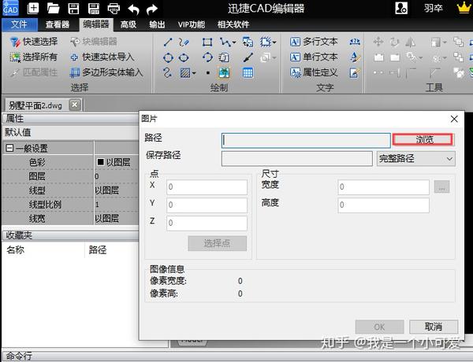473x362 pixels.
Task: Select the freehand sketch pencil tool
Action: pyautogui.click(x=184, y=42)
